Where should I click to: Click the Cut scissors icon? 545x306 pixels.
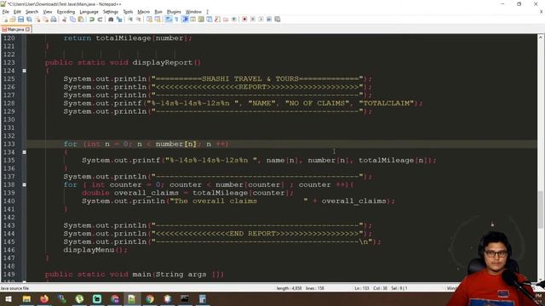[x=64, y=19]
